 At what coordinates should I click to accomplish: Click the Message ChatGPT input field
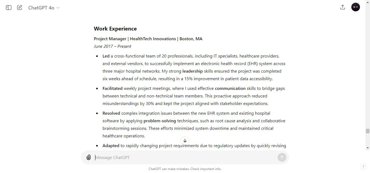[x=185, y=157]
